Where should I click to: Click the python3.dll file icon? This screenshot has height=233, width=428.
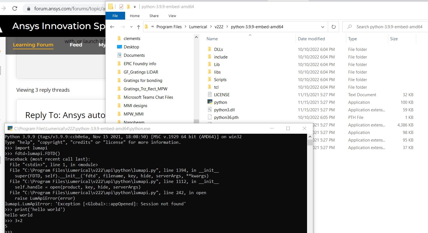(210, 110)
